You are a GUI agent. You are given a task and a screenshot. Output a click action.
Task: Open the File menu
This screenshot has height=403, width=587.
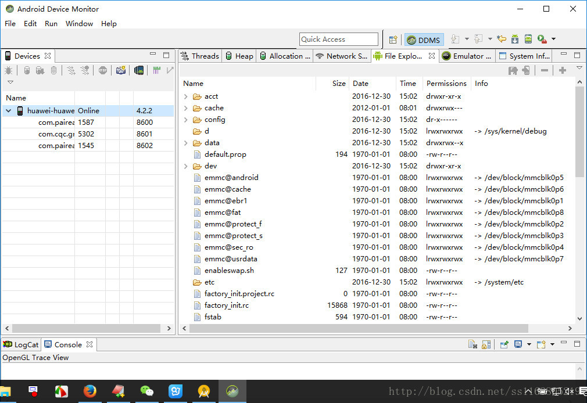click(10, 24)
